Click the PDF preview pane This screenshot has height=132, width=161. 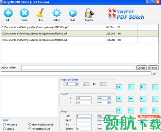tap(30, 97)
